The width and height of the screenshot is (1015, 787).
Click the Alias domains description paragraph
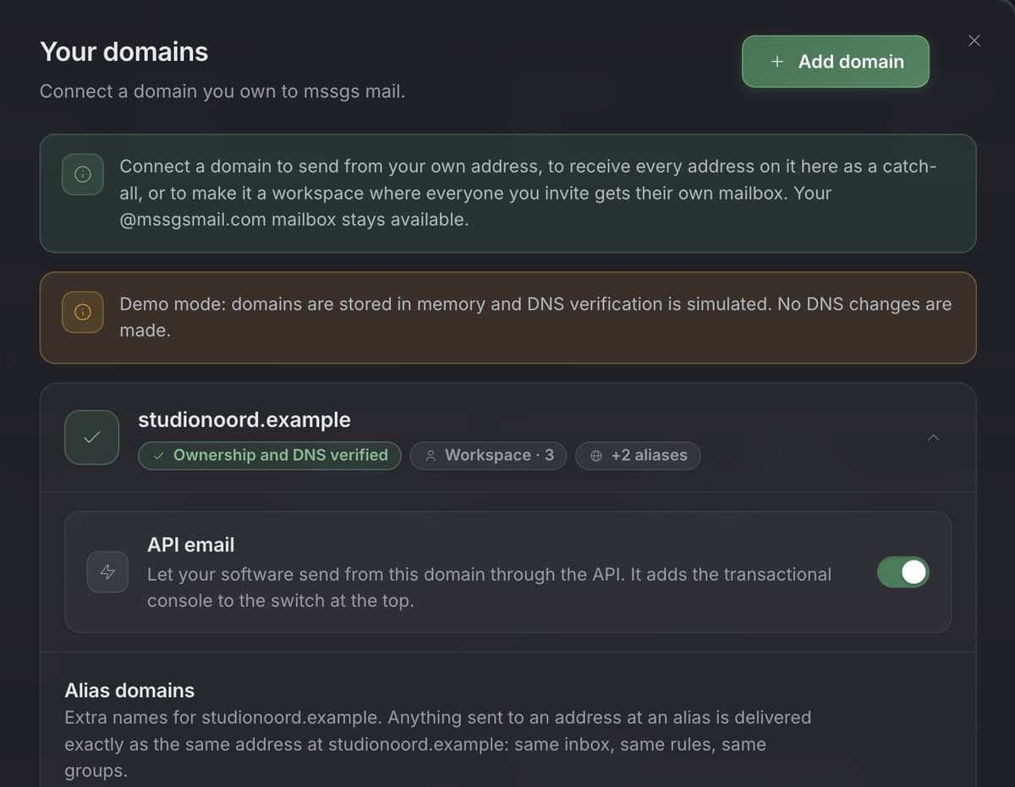438,744
